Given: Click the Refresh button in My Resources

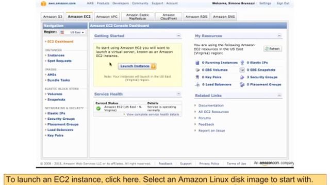Looking at the screenshot, I should click(x=273, y=49).
